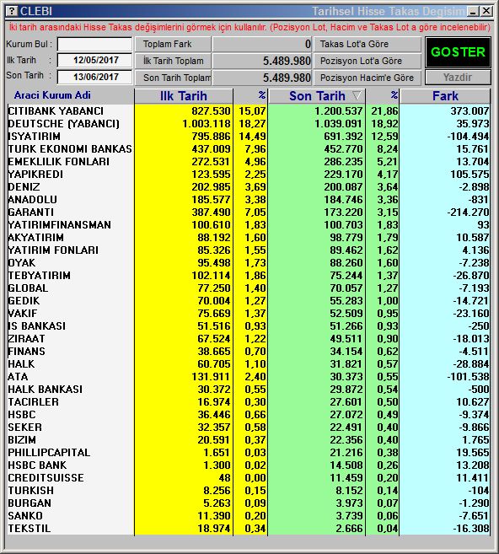Focus the Kurum Bul search field
This screenshot has height=554, width=499.
(x=94, y=45)
